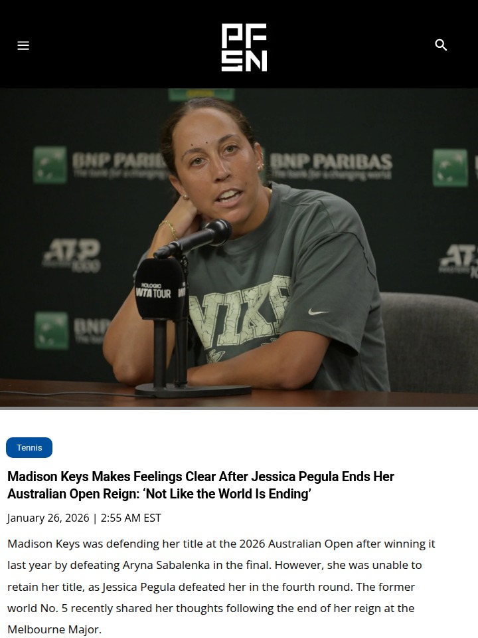Click the 2:55 AM EST timestamp
This screenshot has height=638, width=478.
pos(131,518)
